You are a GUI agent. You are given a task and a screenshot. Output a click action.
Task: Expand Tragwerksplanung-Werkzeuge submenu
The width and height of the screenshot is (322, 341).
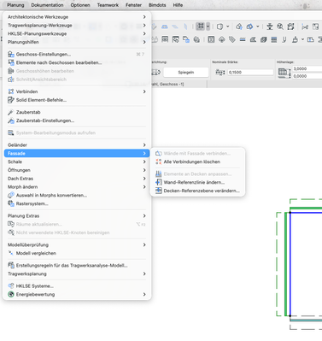pyautogui.click(x=77, y=26)
